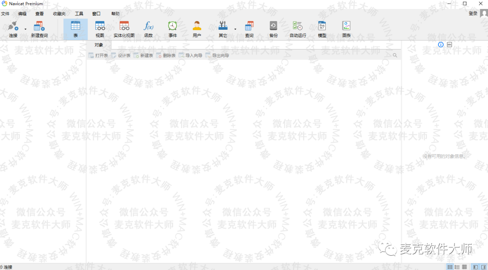
Task: Select the 函数 (Function) icon
Action: pos(149,29)
